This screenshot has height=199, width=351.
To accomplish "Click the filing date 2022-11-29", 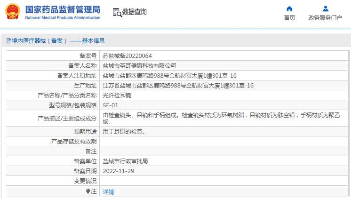I will pyautogui.click(x=119, y=171).
